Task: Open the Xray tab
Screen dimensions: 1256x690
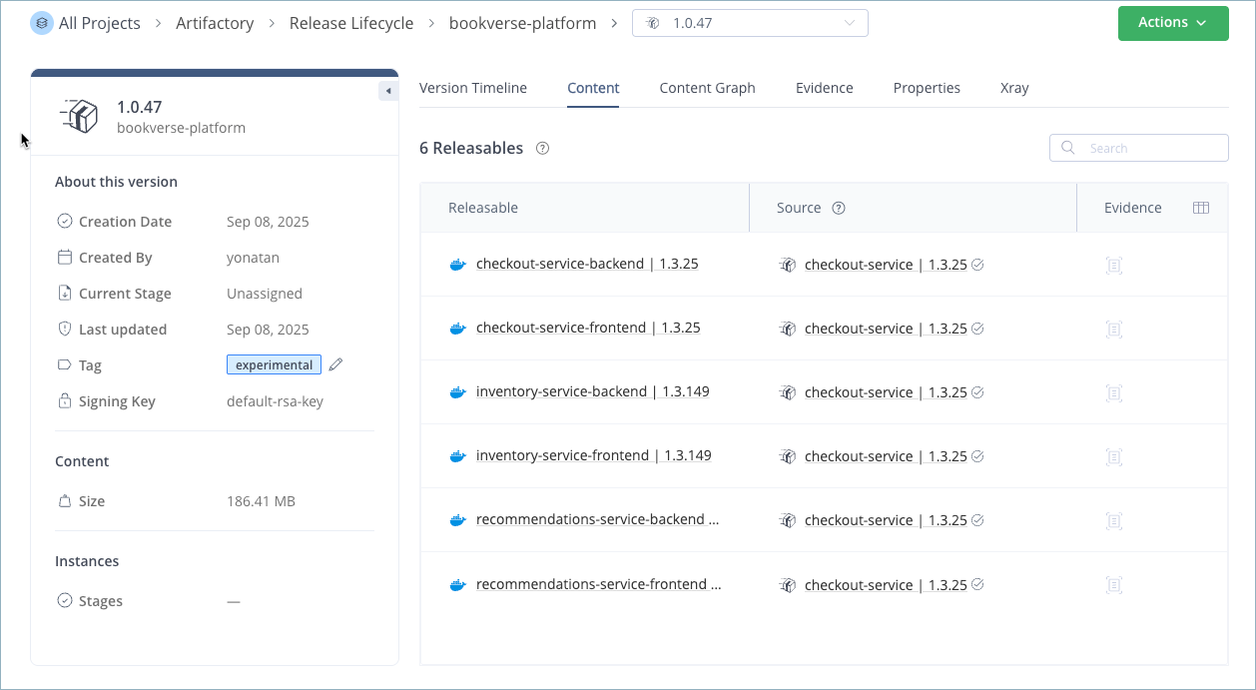Action: click(x=1014, y=88)
